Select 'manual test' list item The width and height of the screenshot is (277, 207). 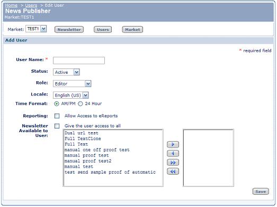(113, 167)
